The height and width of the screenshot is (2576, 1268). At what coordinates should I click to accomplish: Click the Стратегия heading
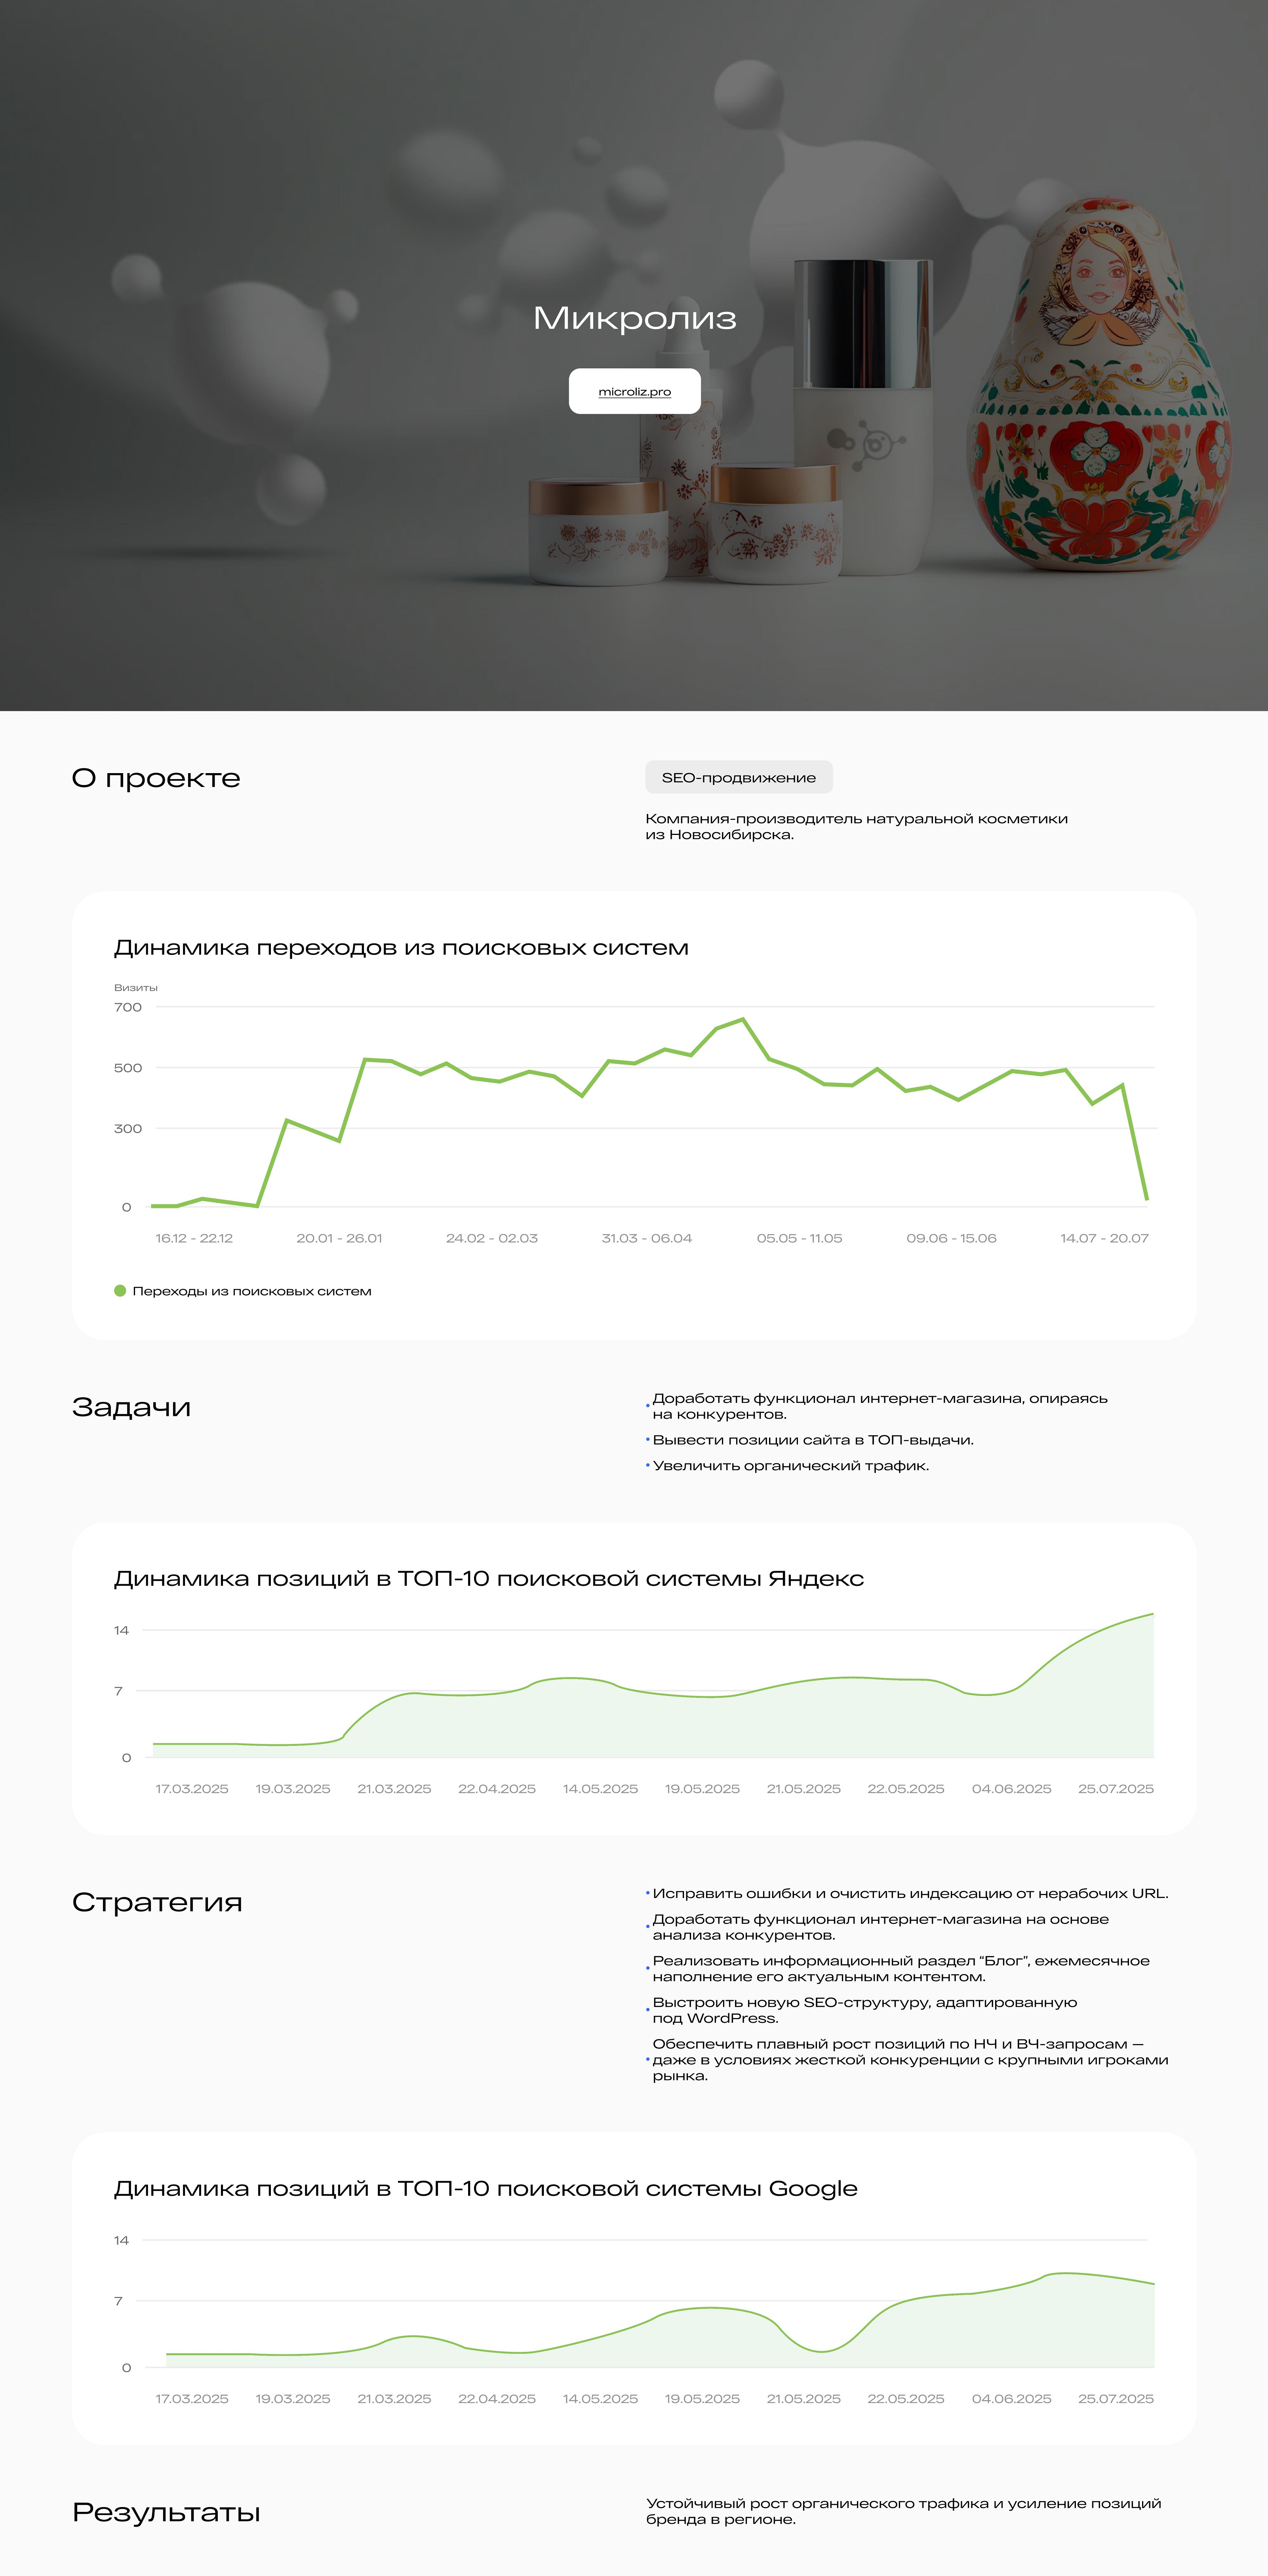point(157,1902)
